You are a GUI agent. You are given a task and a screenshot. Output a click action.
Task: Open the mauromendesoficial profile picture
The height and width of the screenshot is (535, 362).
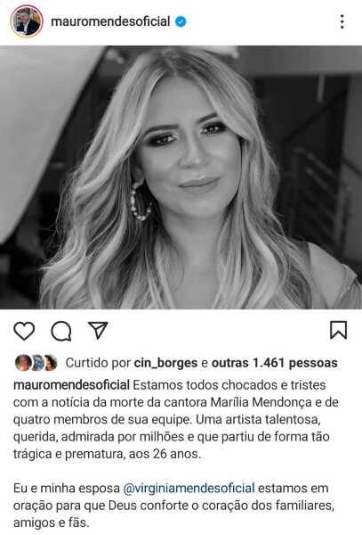tap(27, 21)
